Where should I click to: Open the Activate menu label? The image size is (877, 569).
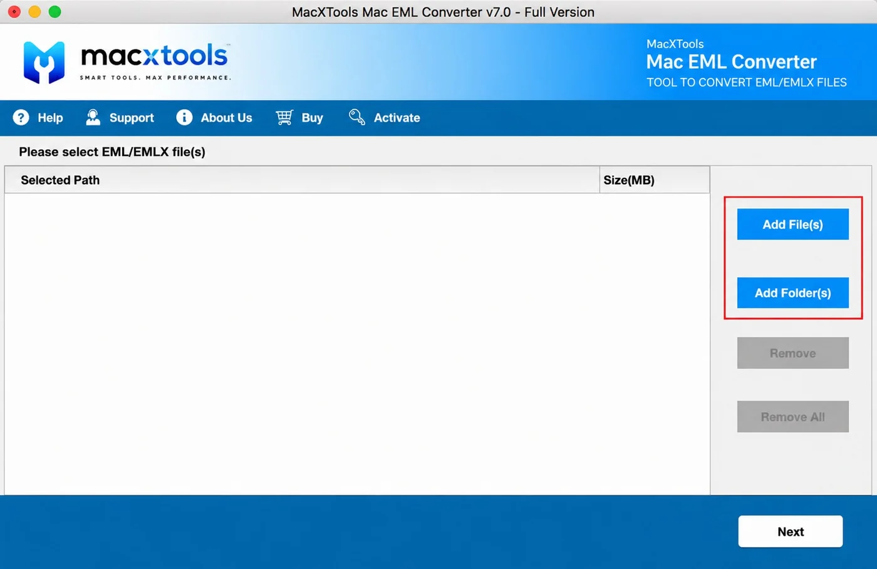click(397, 118)
